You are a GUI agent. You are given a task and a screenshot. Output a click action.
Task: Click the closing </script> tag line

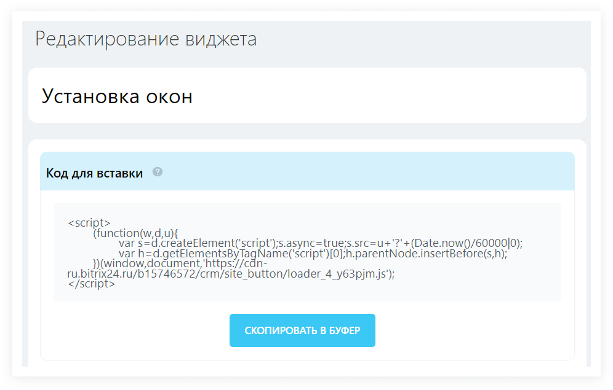[91, 284]
